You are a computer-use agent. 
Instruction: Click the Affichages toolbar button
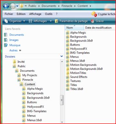tap(38, 21)
